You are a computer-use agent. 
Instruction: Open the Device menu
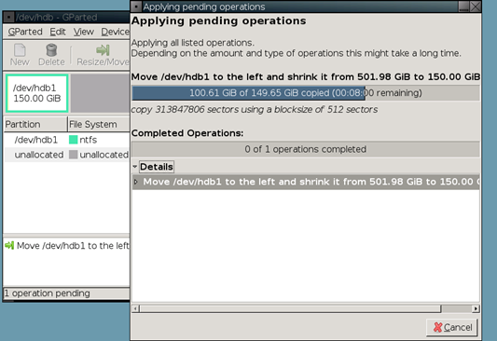[115, 32]
